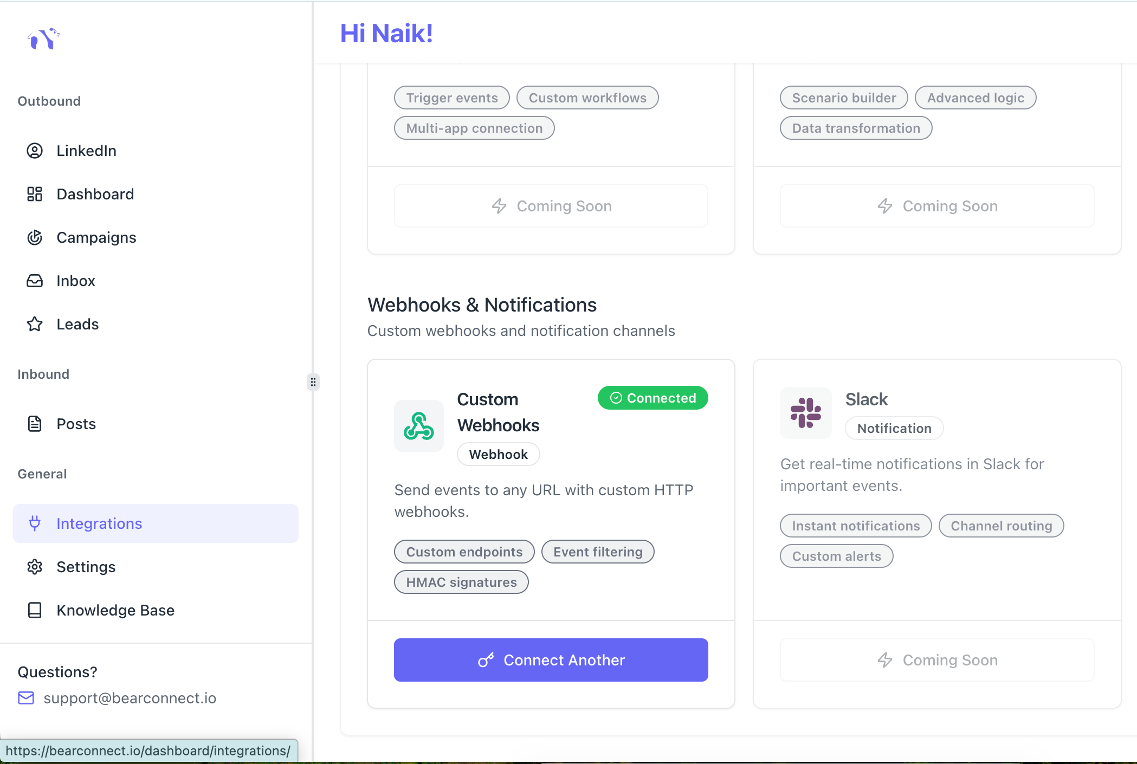This screenshot has width=1137, height=764.
Task: Click the Custom Webhooks logo icon
Action: (418, 426)
